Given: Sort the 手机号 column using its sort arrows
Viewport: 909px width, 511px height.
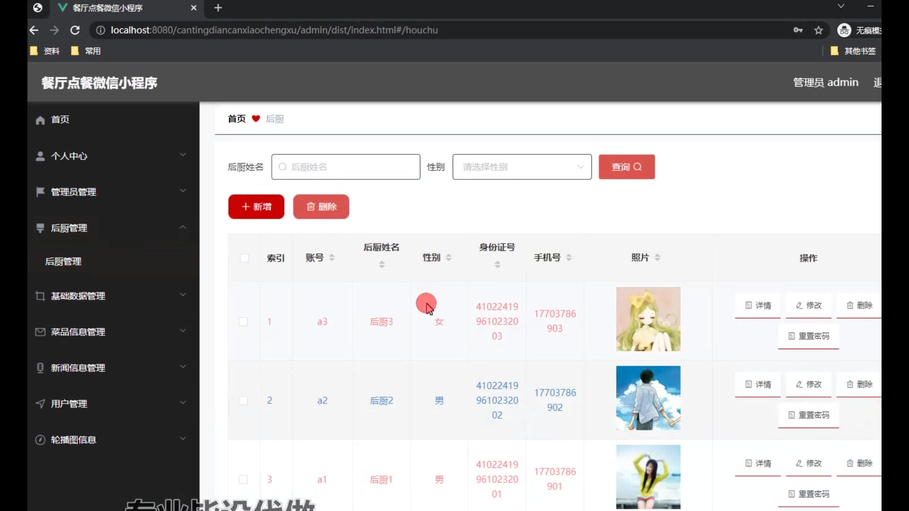Looking at the screenshot, I should click(x=569, y=257).
